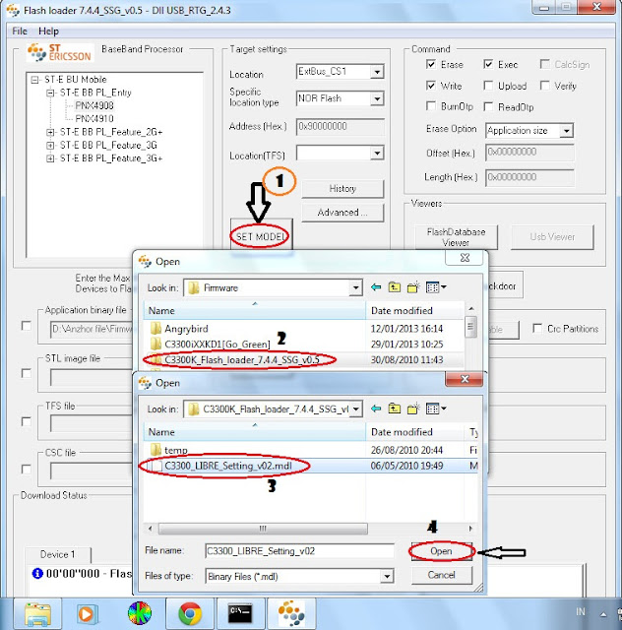The width and height of the screenshot is (622, 630).
Task: Uncheck the Exec command checkbox
Action: click(x=488, y=64)
